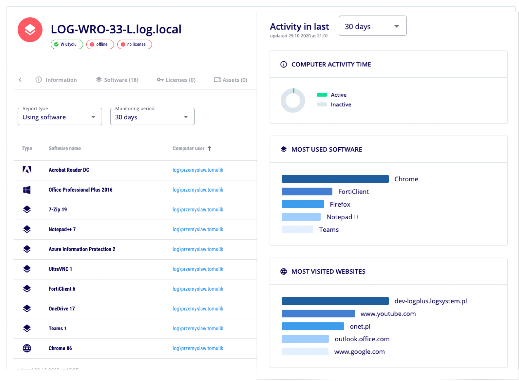Select the 'OneDrive 17' software name

pos(62,308)
